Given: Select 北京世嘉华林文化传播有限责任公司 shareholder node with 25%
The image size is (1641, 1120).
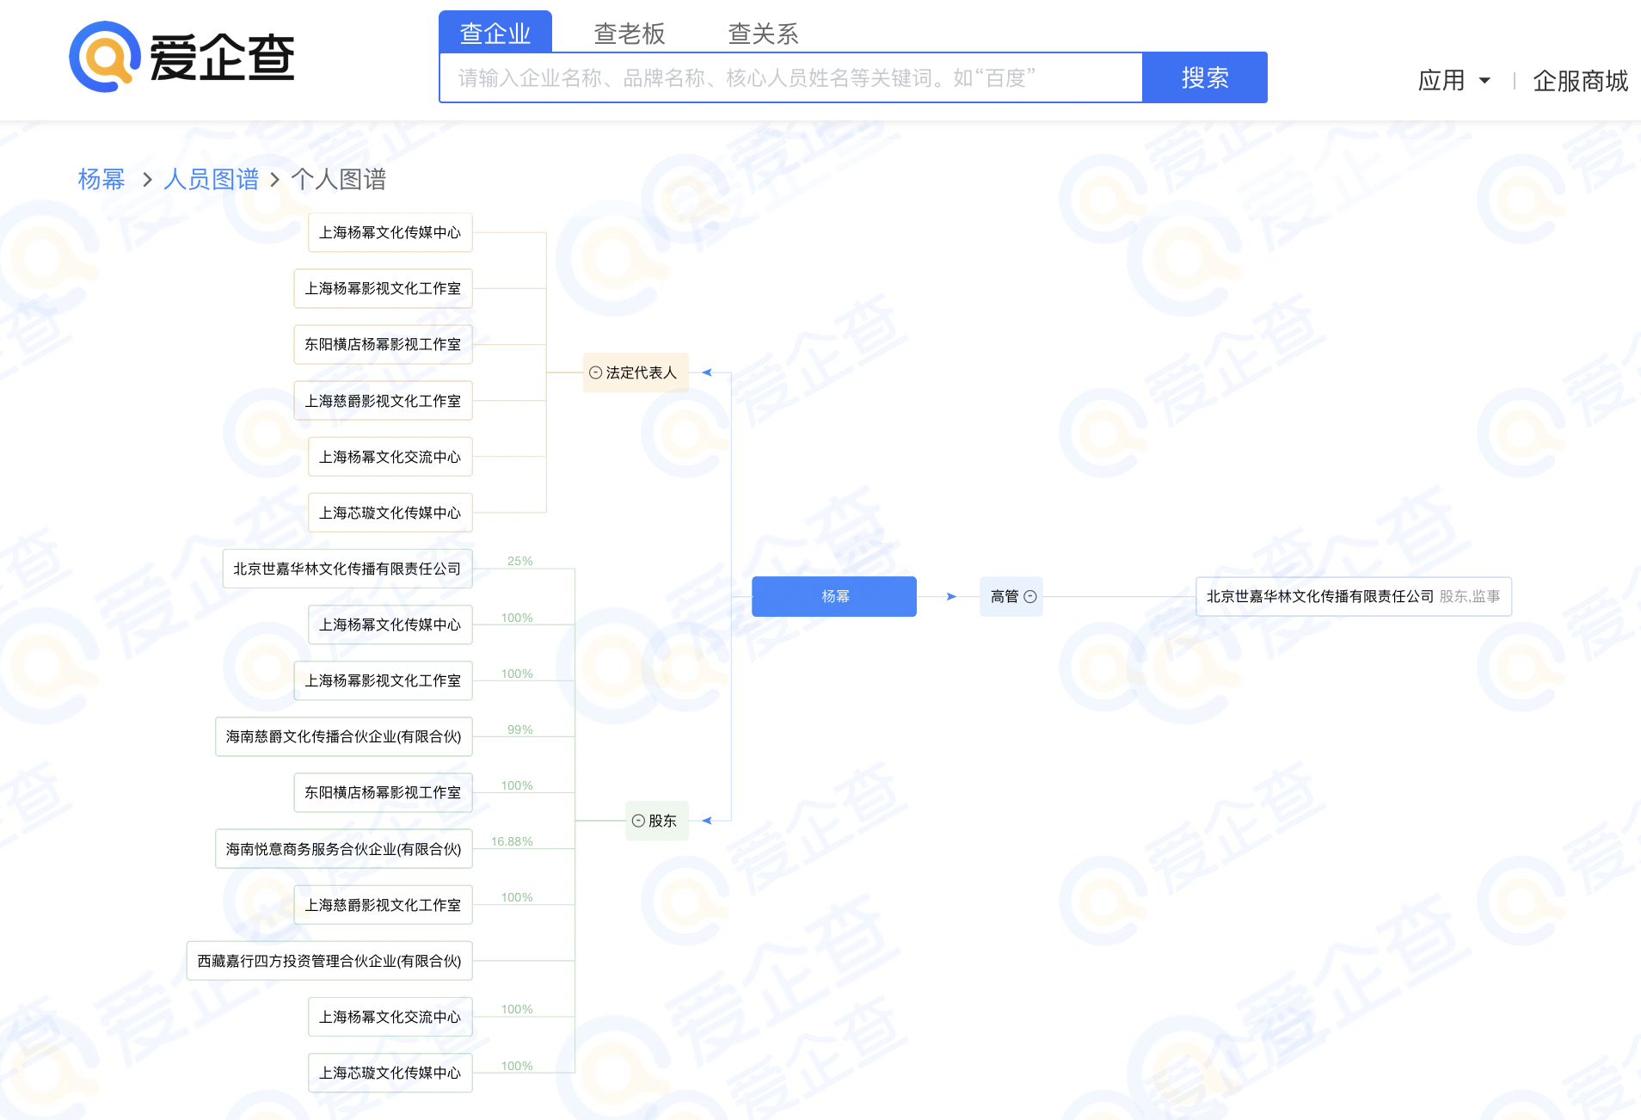Looking at the screenshot, I should (347, 569).
